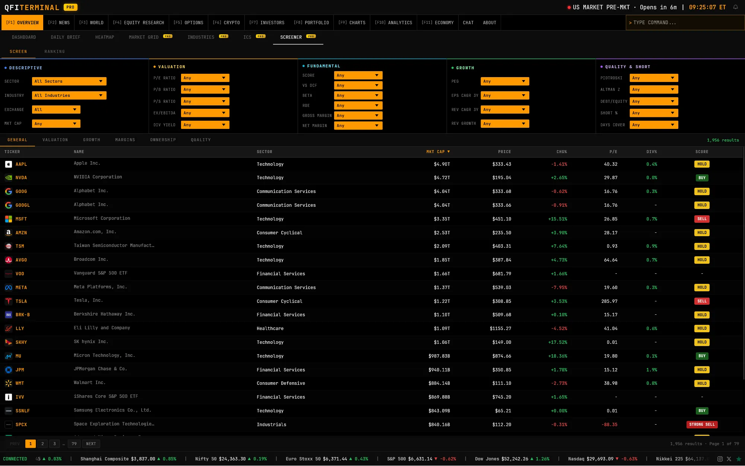Click the Meta logo icon
The image size is (745, 466).
(9, 288)
